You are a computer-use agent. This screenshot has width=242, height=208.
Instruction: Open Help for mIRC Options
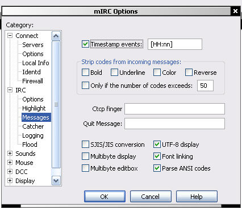197,197
